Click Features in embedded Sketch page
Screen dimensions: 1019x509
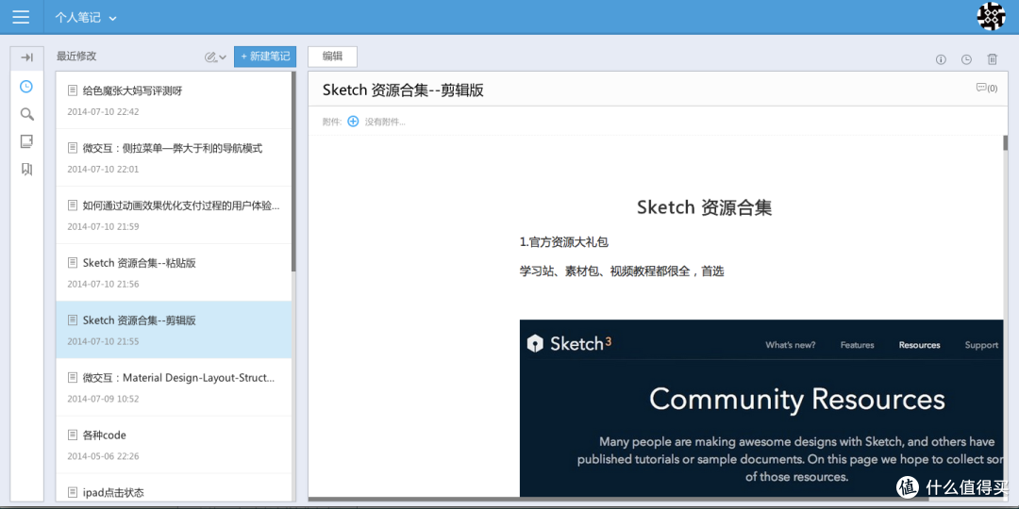pos(857,345)
